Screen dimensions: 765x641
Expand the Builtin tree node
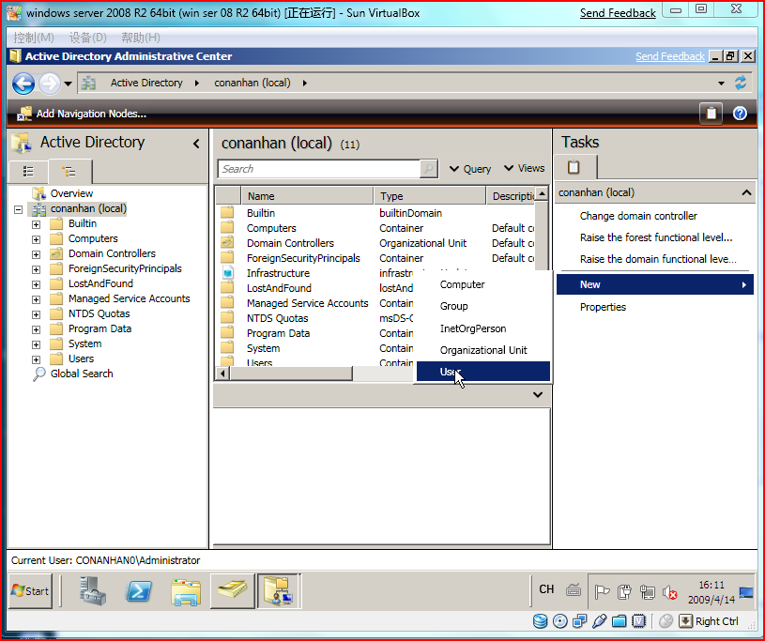(x=36, y=225)
